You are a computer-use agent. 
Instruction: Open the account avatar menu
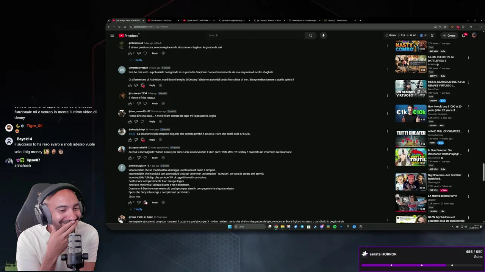click(474, 36)
